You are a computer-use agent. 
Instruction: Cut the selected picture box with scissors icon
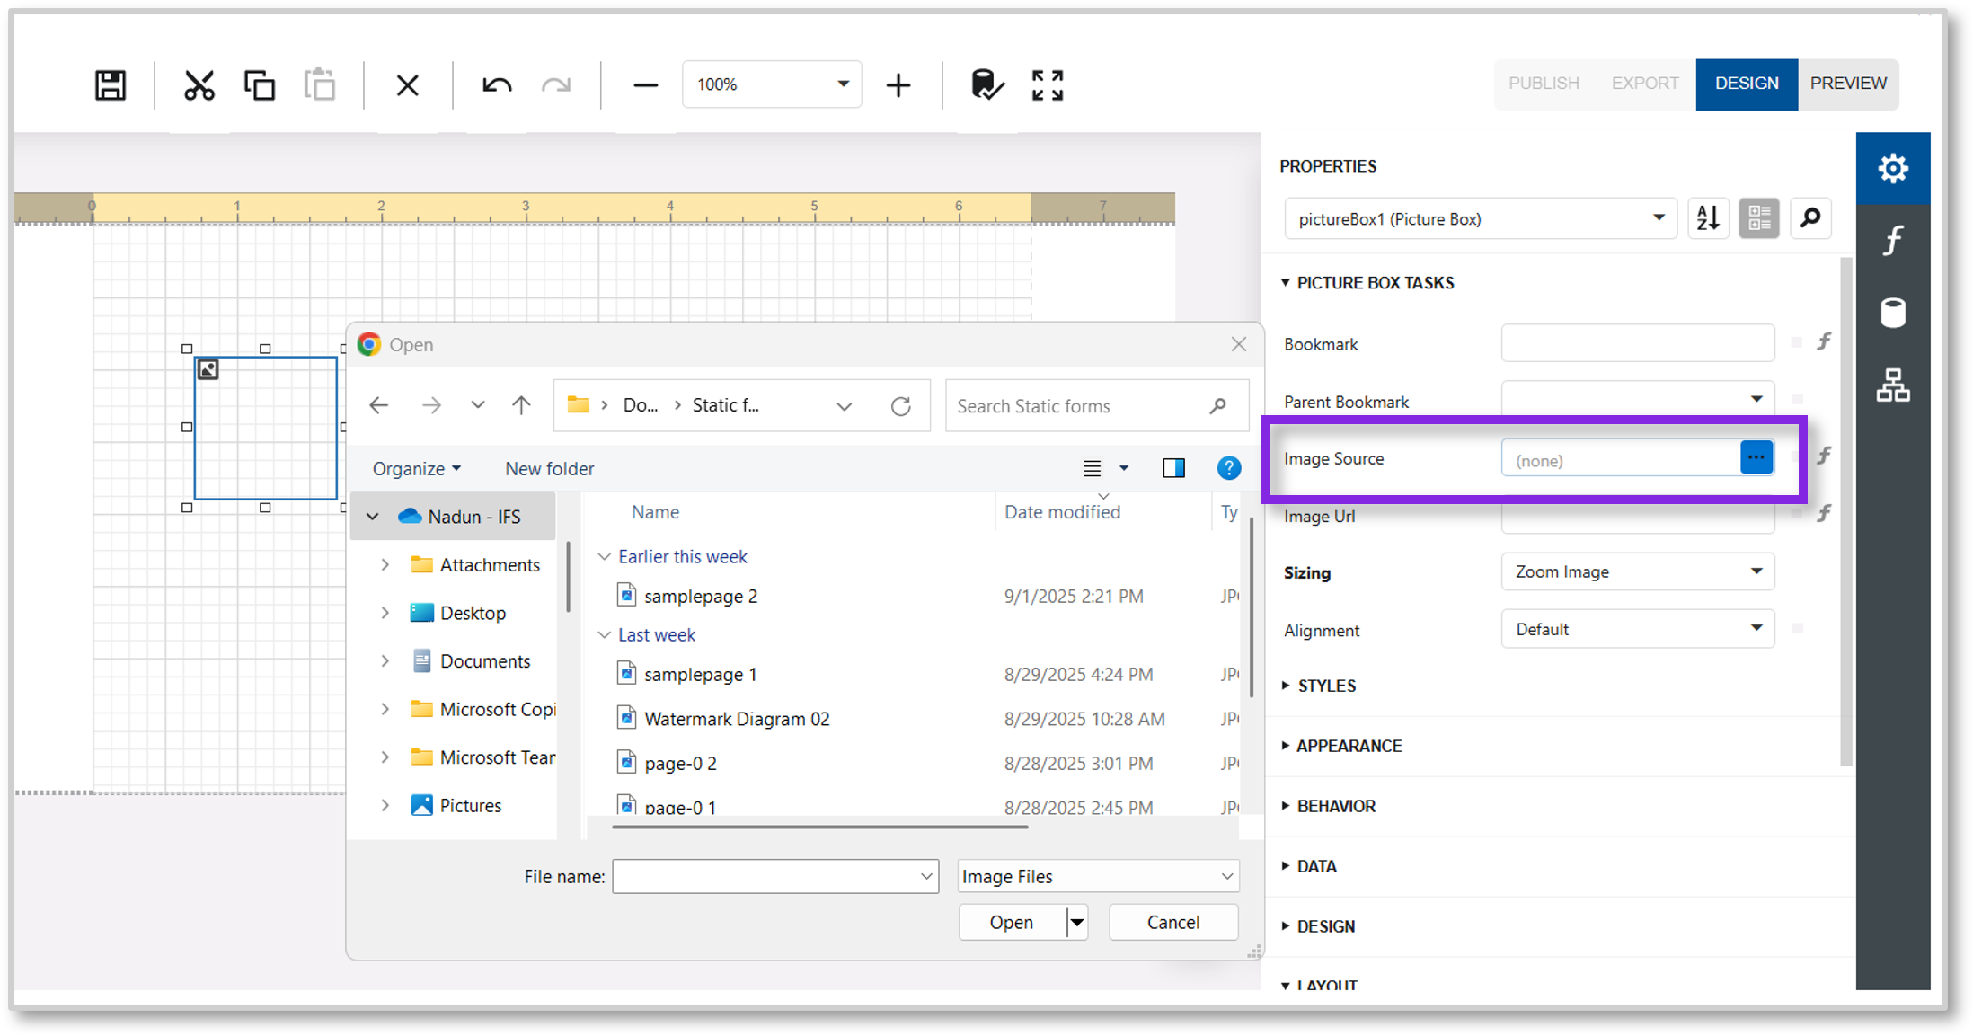(199, 84)
